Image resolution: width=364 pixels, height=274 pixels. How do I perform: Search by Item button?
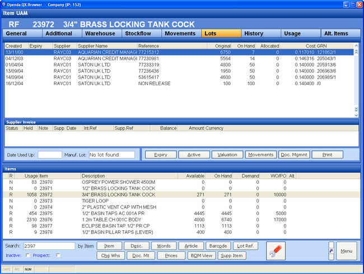point(109,246)
